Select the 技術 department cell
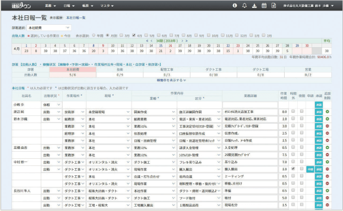343x211 pixels. click(119, 70)
